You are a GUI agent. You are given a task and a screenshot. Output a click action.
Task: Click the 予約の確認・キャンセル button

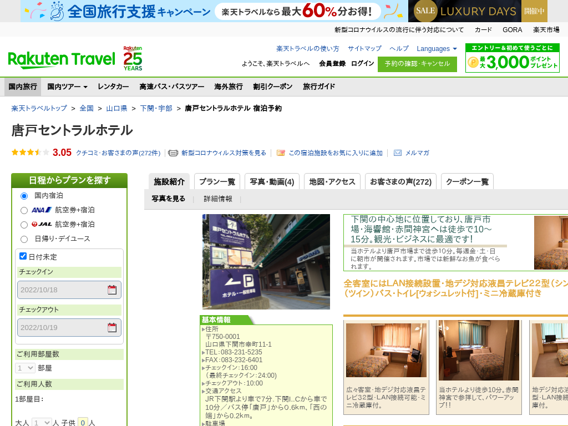(x=417, y=64)
